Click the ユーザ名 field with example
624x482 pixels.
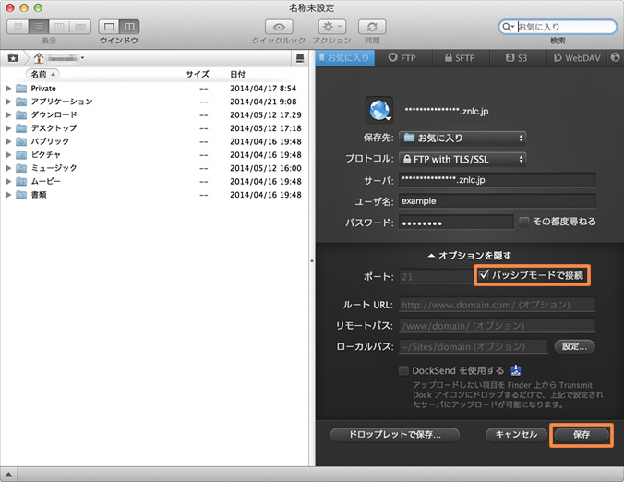[497, 201]
